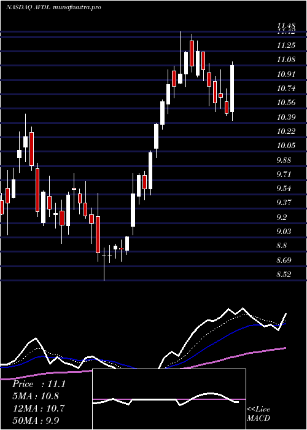Open the '<<Live MACD' link
The height and width of the screenshot is (430, 307).
coord(258,414)
